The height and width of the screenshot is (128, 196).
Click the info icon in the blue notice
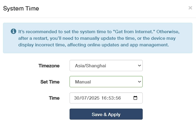pos(13,31)
